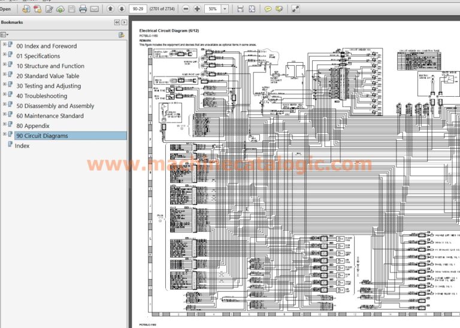Expand the 40 Troubleshooting bookmark
Image resolution: width=460 pixels, height=328 pixels.
click(4, 94)
